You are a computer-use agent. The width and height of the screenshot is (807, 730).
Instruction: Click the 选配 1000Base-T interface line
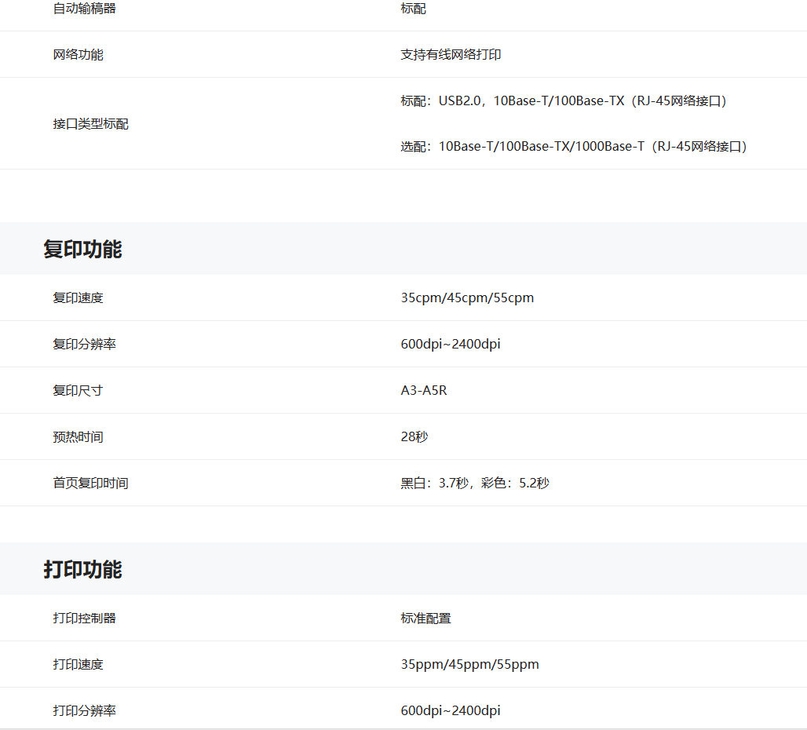(x=575, y=147)
